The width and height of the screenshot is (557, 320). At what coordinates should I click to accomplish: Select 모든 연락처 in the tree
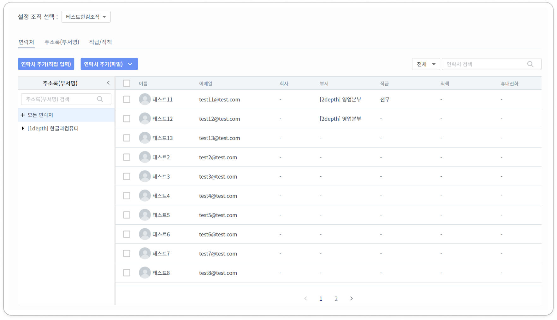click(x=66, y=115)
